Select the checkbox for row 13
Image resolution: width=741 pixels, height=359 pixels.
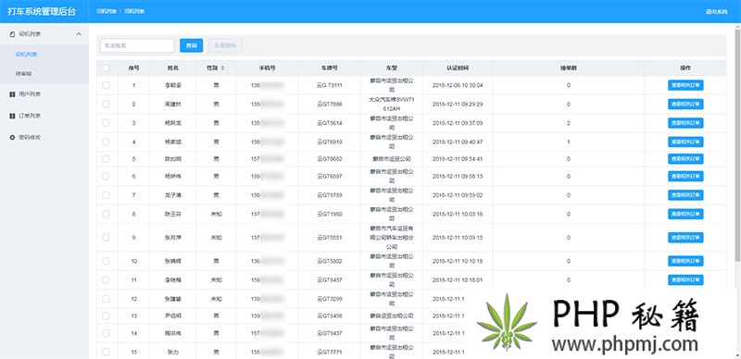(x=106, y=316)
